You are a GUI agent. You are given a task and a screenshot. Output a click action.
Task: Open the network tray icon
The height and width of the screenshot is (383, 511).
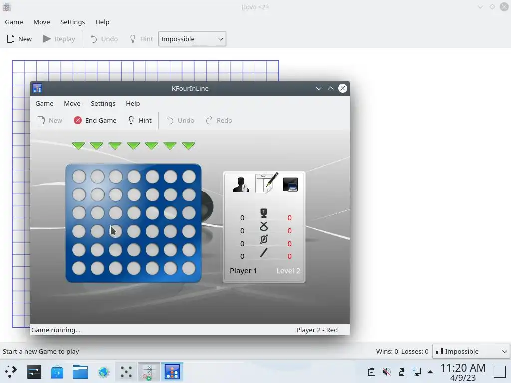click(x=417, y=371)
